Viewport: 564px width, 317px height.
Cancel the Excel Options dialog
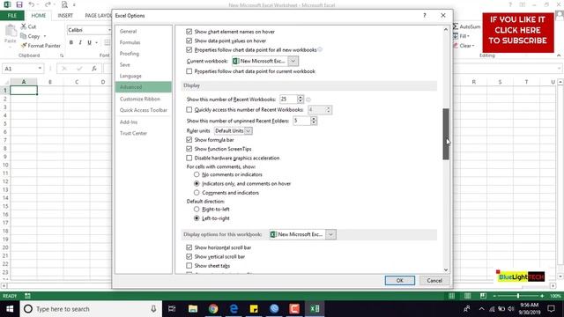coord(434,280)
